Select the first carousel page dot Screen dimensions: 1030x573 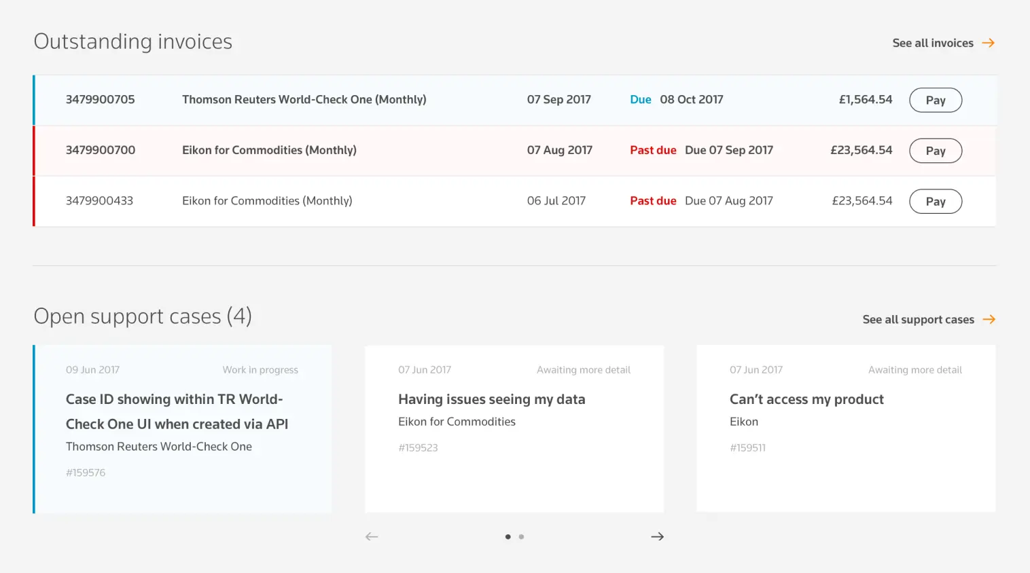[x=508, y=536]
